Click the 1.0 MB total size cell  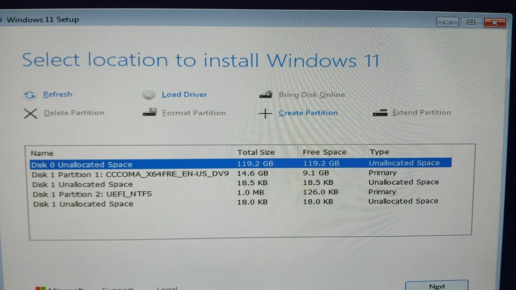click(250, 192)
